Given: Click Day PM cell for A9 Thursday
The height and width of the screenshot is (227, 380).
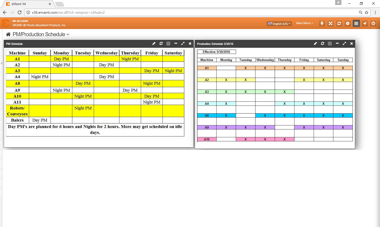Looking at the screenshot, I should coord(130,90).
